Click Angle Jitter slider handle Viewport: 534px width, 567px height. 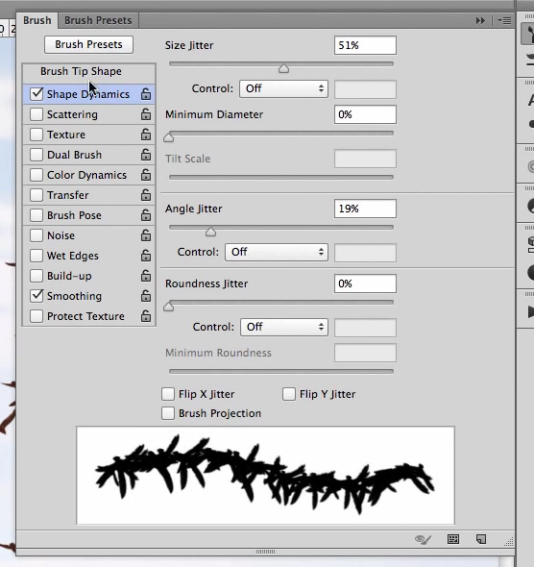point(210,232)
